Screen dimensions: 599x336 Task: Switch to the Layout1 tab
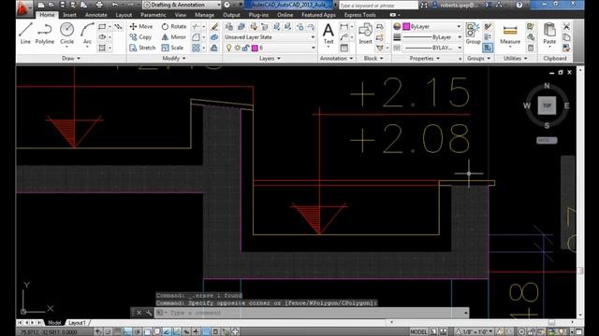tap(77, 323)
